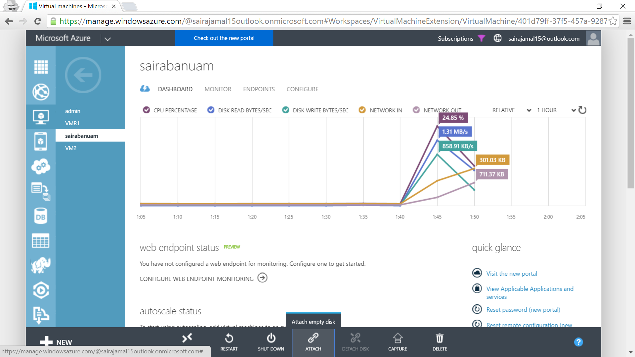
Task: Open the quick start cloud icon tab
Action: [x=145, y=89]
